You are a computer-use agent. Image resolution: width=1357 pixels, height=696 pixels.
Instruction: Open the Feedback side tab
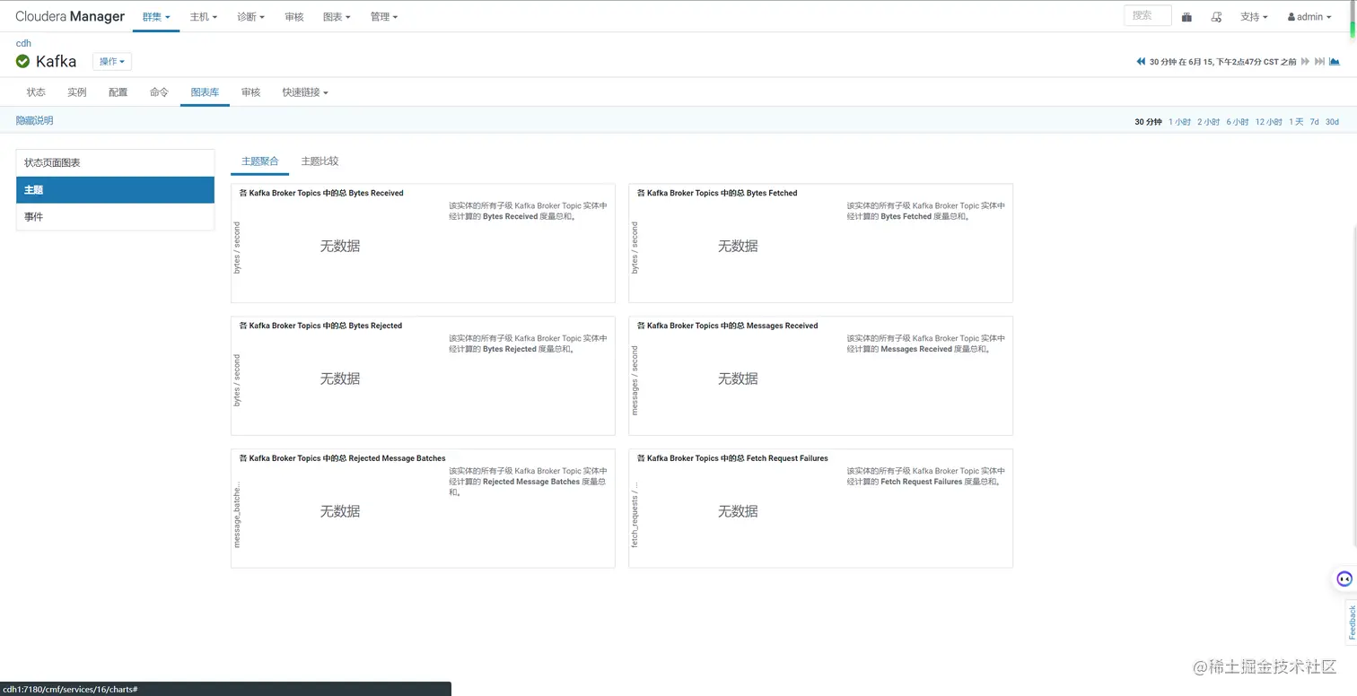tap(1352, 622)
